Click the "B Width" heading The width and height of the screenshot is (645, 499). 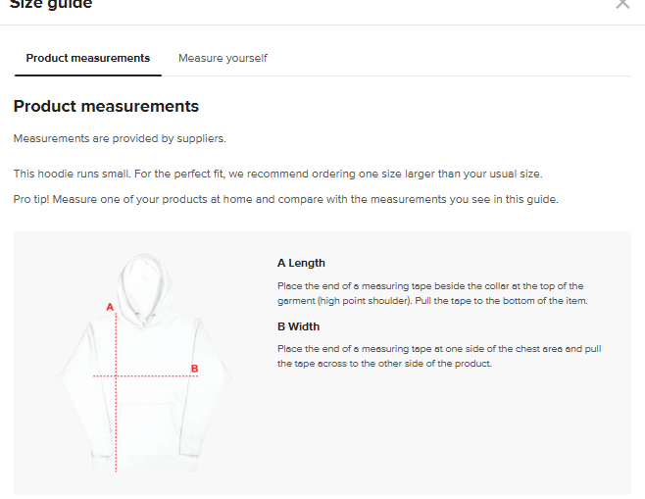coord(298,326)
